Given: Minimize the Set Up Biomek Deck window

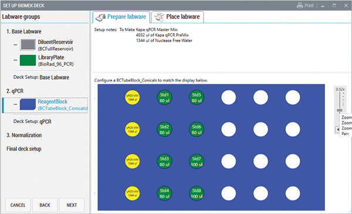Looking at the screenshot, I should click(323, 6).
